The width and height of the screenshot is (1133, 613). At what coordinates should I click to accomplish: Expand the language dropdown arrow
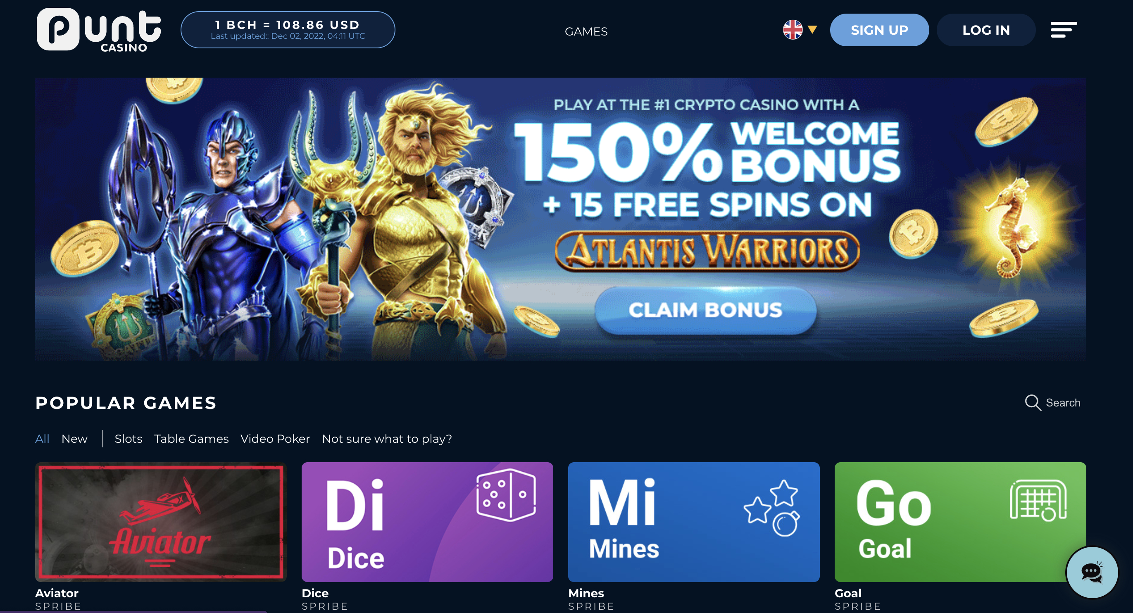[x=812, y=30]
